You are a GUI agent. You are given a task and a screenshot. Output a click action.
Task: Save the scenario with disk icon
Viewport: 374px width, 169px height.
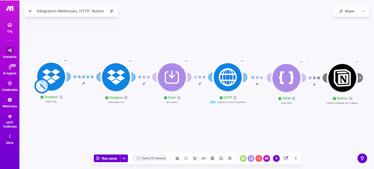[177, 158]
